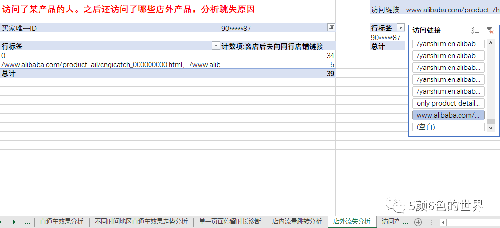Select the cell with value 34
This screenshot has height=228, width=500.
278,56
